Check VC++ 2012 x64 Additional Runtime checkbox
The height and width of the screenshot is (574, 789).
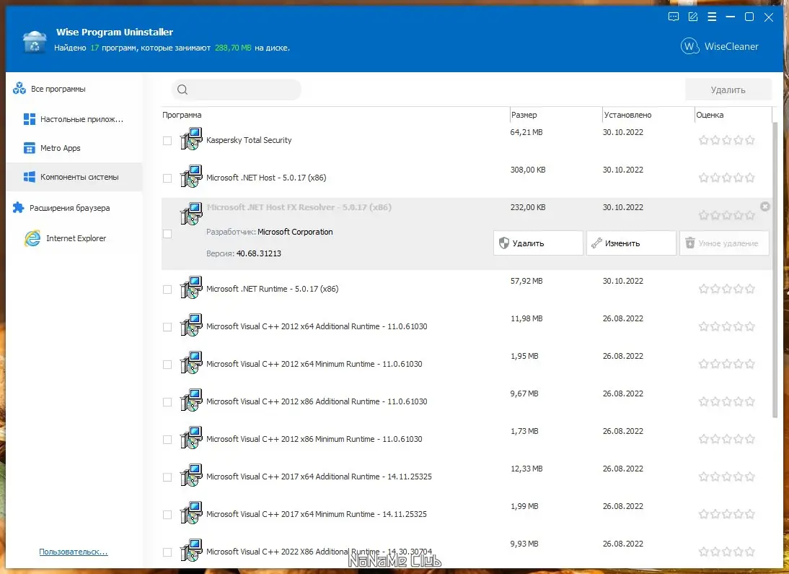(x=167, y=327)
